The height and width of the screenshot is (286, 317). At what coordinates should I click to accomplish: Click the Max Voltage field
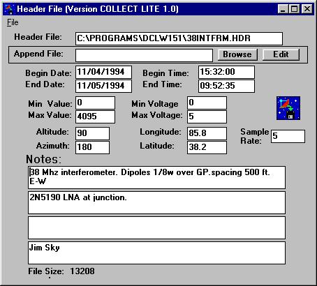pos(207,116)
